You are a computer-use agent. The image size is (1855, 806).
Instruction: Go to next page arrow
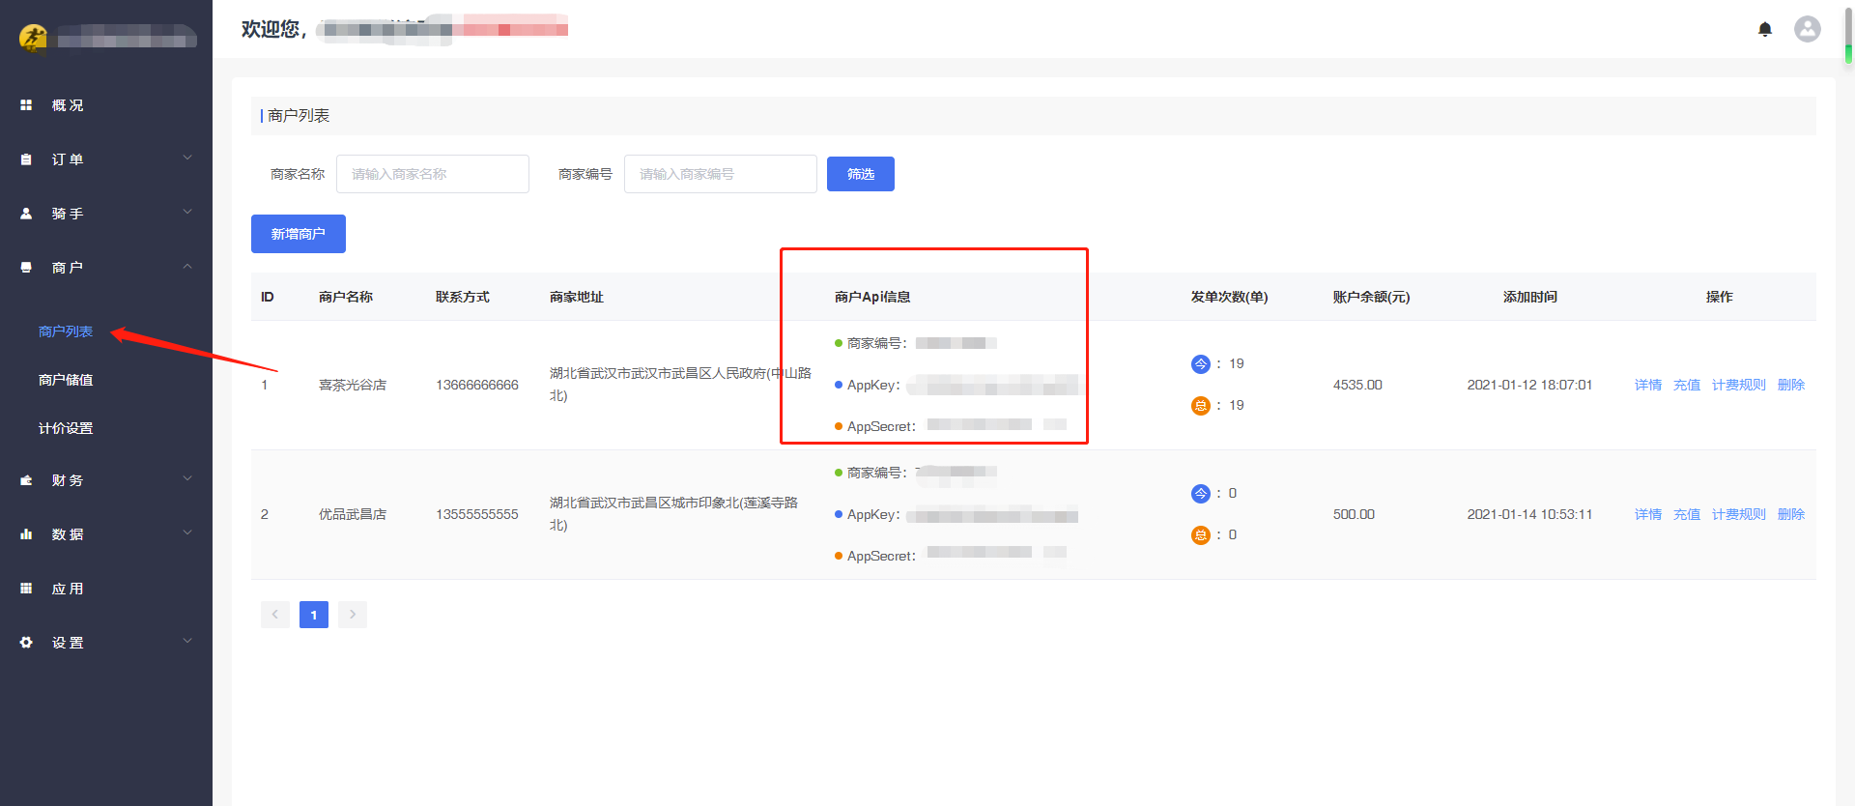pyautogui.click(x=353, y=615)
